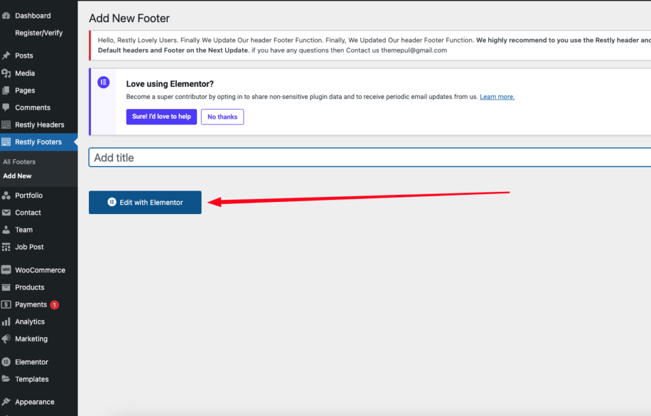
Task: Click into the Add title field
Action: tap(369, 158)
